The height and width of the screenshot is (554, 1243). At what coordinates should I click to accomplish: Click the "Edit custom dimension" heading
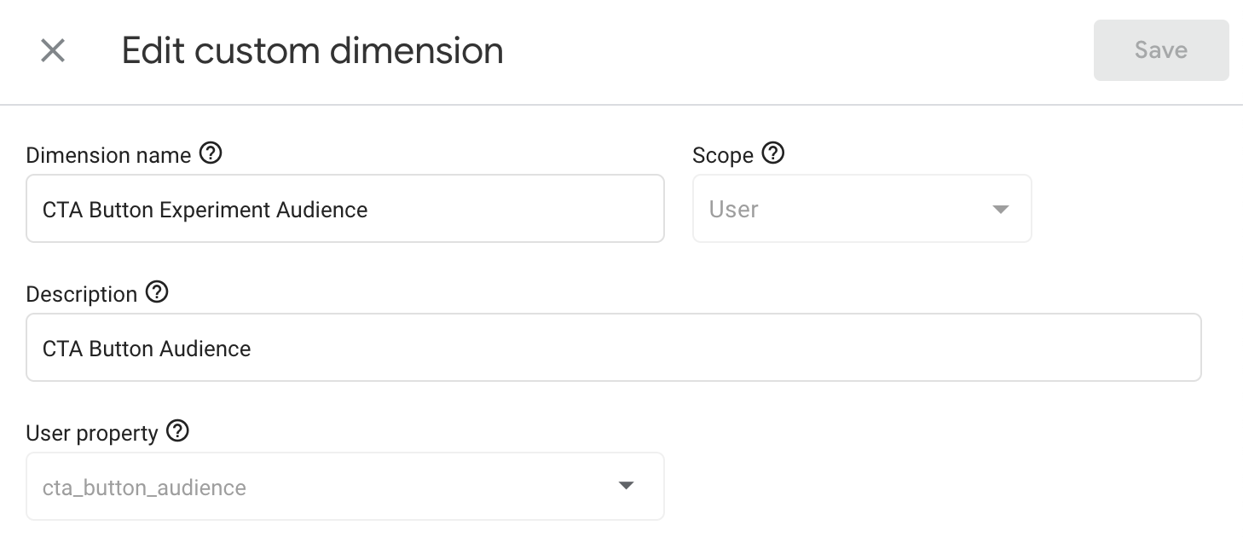(x=312, y=51)
